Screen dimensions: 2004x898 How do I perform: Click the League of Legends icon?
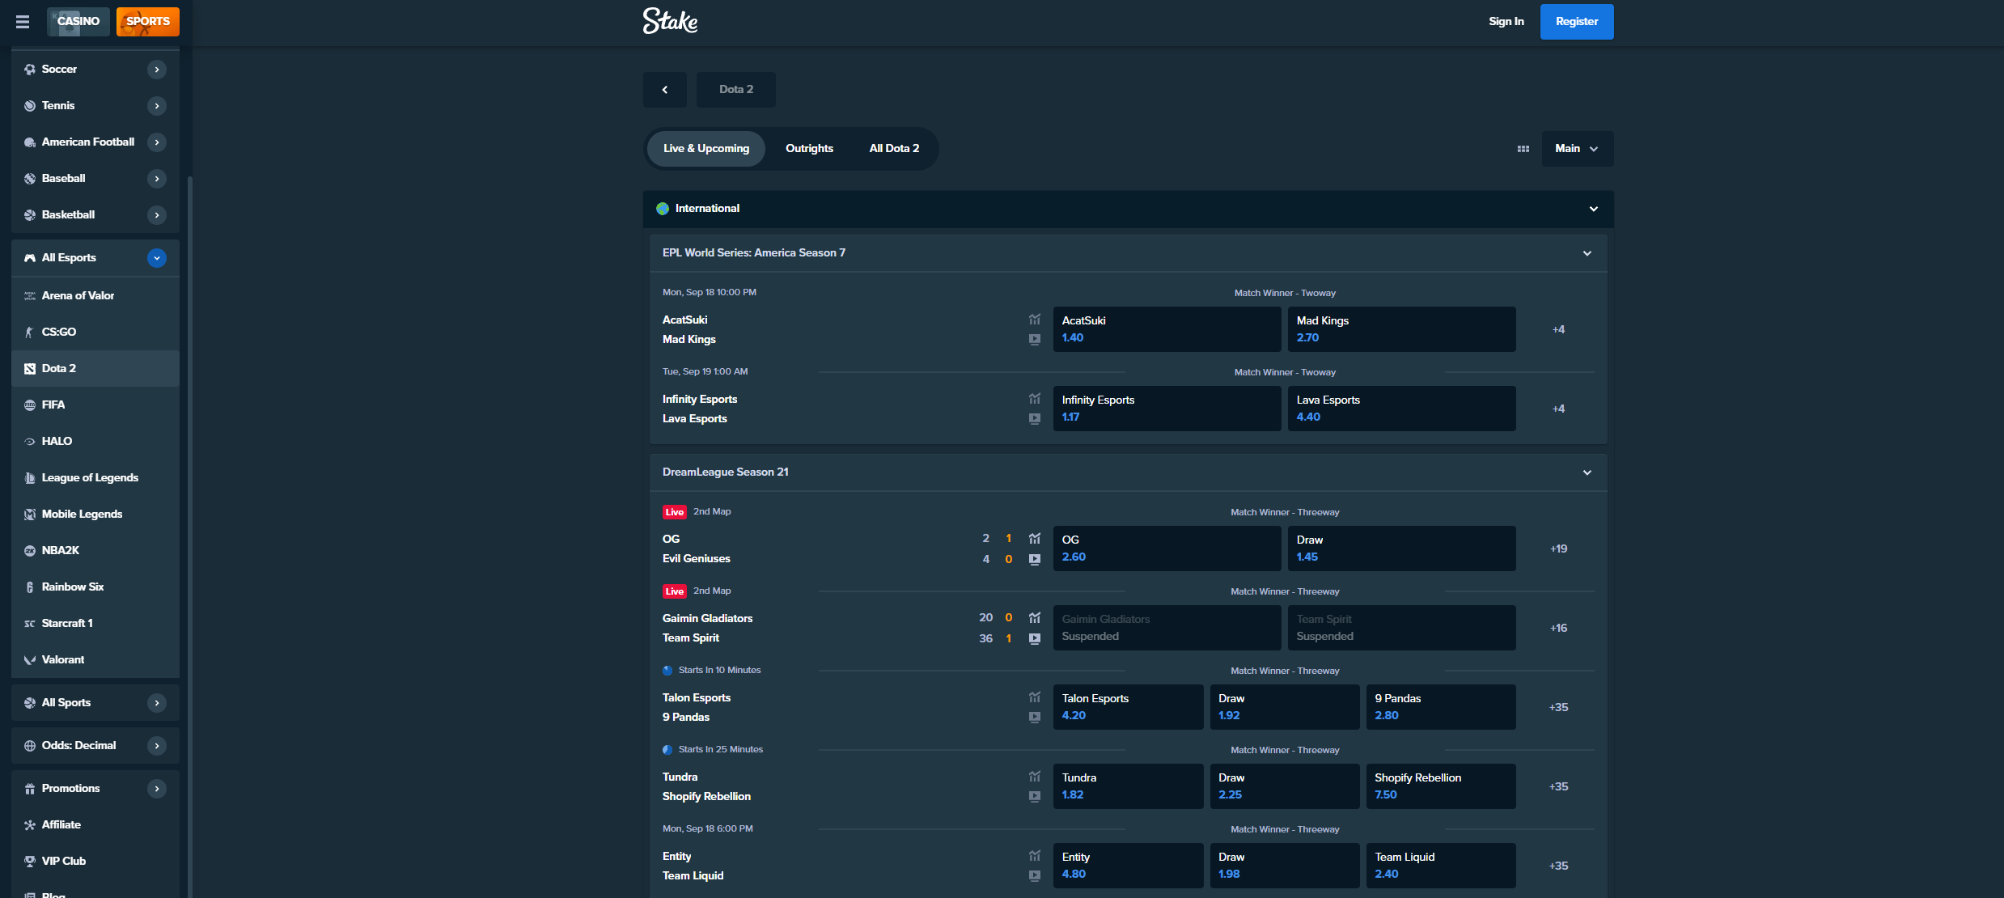(30, 478)
